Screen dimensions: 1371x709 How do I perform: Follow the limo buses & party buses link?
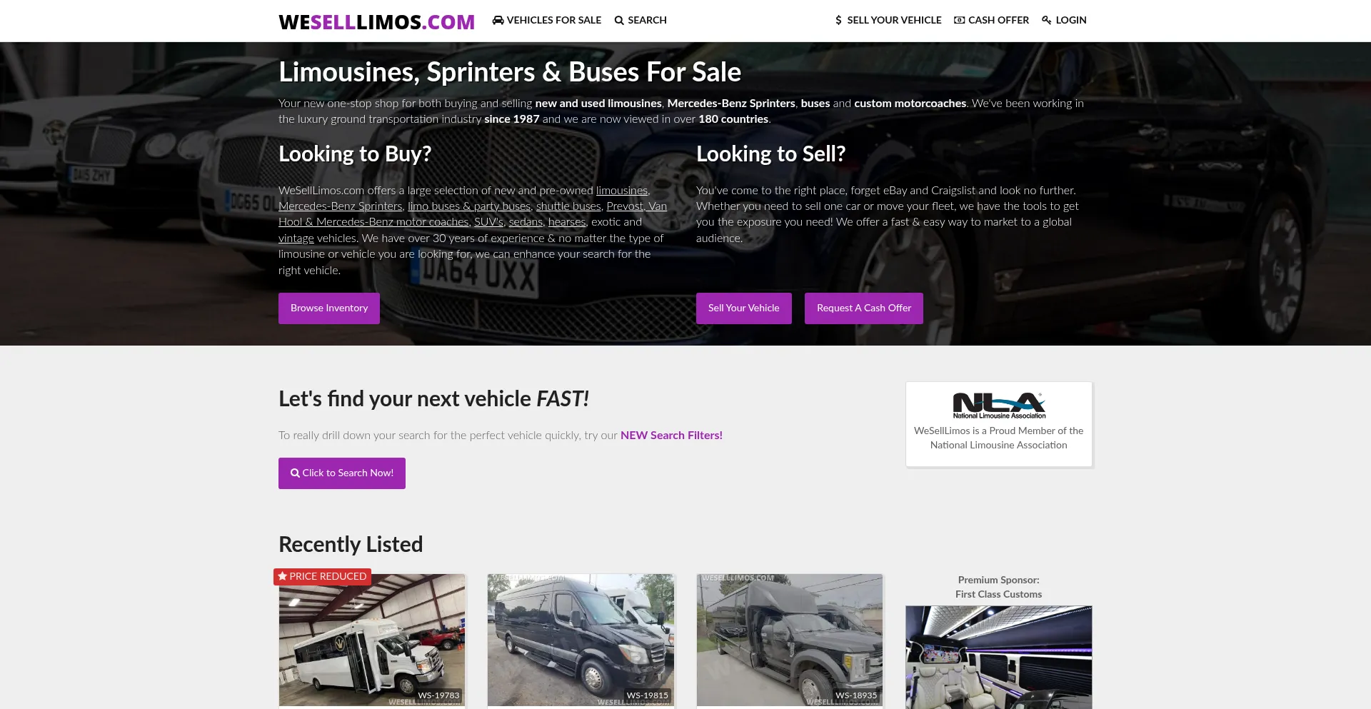pos(469,206)
